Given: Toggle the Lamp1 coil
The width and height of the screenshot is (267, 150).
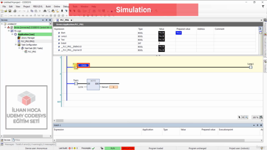Looking at the screenshot, I should pos(251,67).
